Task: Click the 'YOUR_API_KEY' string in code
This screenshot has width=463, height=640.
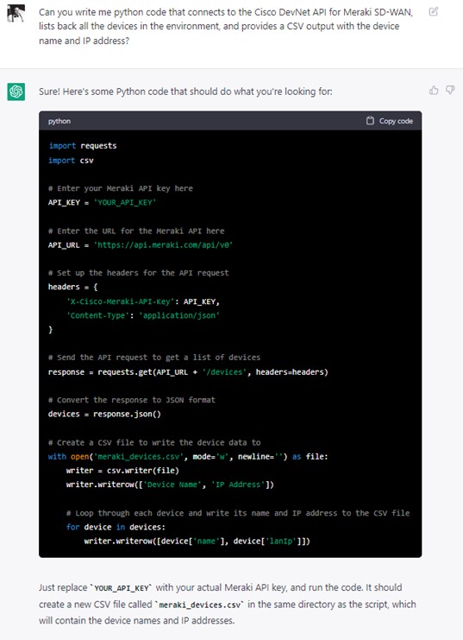Action: pyautogui.click(x=125, y=202)
